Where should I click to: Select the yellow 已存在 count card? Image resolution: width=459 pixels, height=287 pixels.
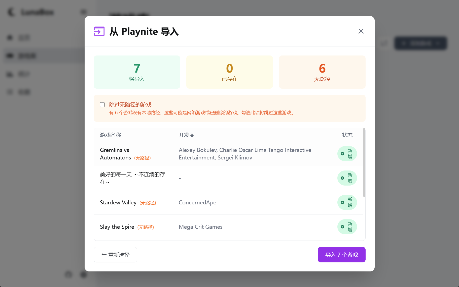[x=229, y=72]
